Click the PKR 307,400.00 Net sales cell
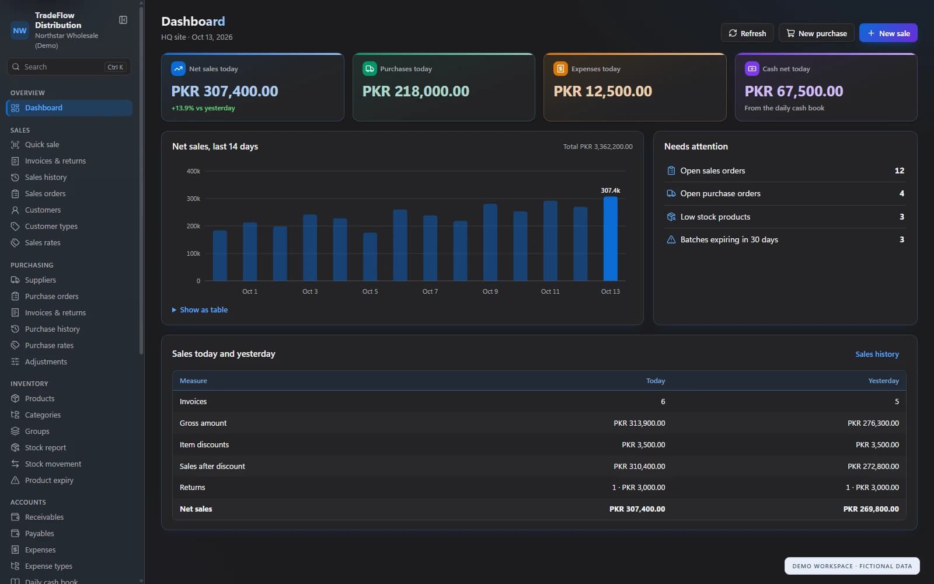Viewport: 934px width, 584px height. 637,509
